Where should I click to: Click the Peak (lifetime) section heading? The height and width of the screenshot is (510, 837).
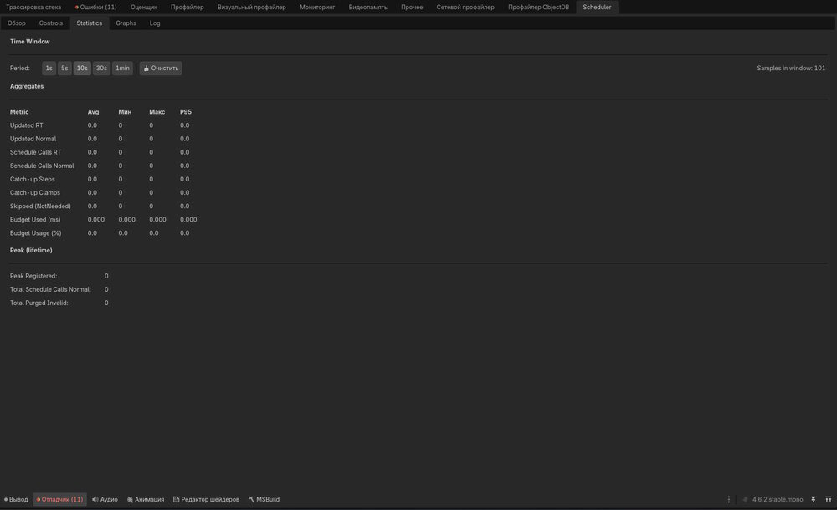31,250
